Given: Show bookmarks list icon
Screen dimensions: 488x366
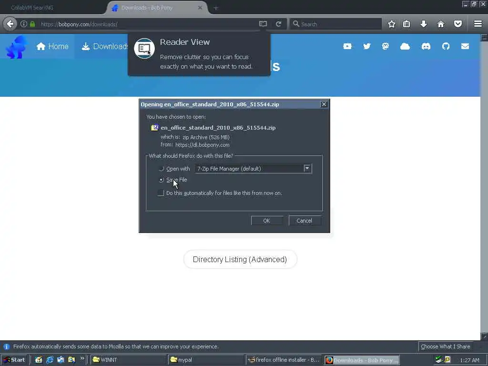Looking at the screenshot, I should click(407, 24).
